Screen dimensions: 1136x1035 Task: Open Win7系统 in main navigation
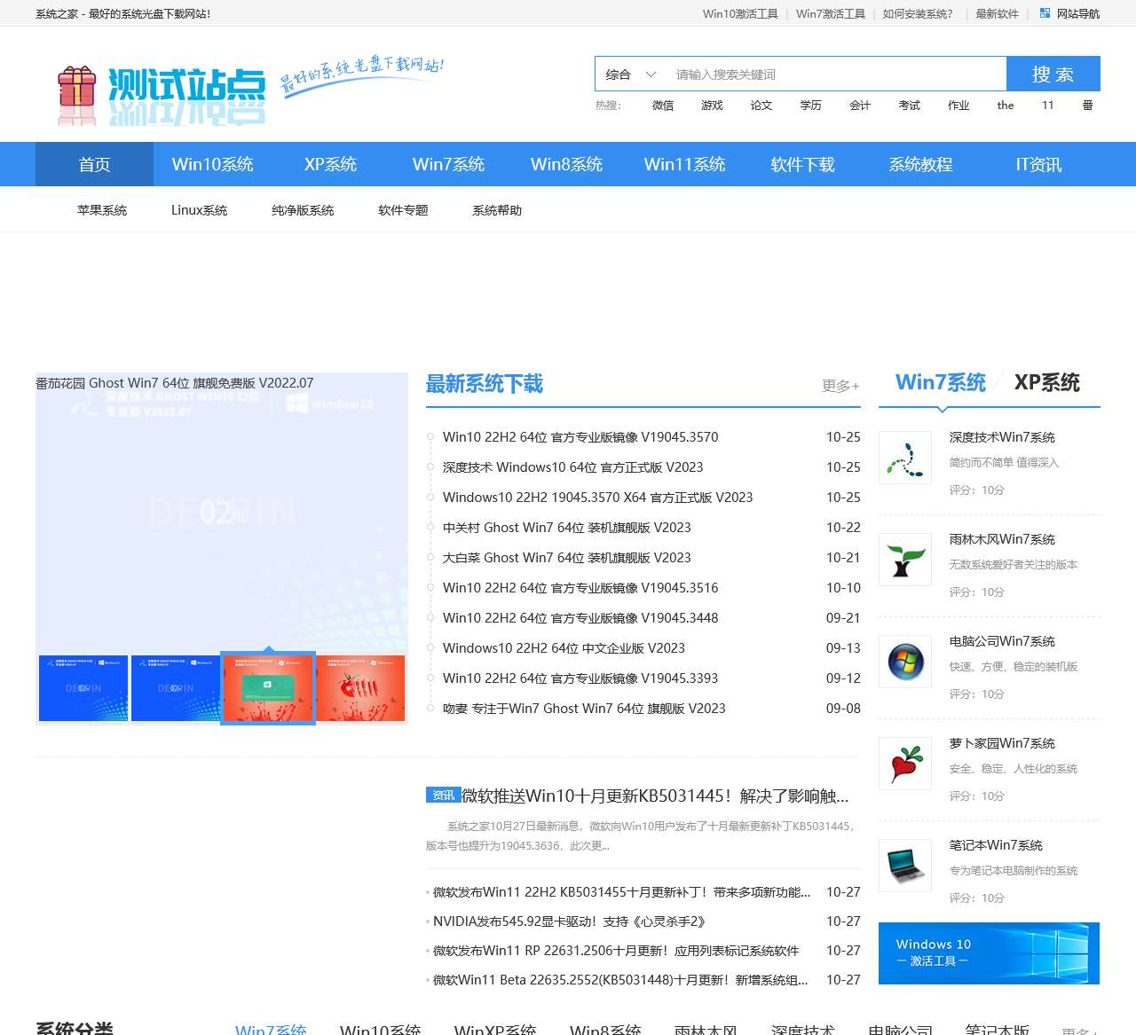pyautogui.click(x=448, y=164)
